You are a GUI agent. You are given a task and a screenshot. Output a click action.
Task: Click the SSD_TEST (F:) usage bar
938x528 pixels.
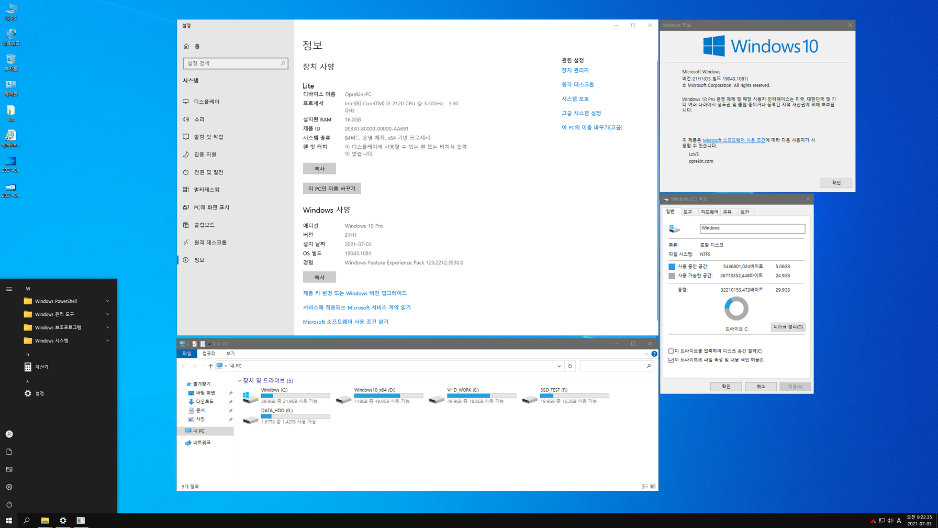pyautogui.click(x=575, y=396)
